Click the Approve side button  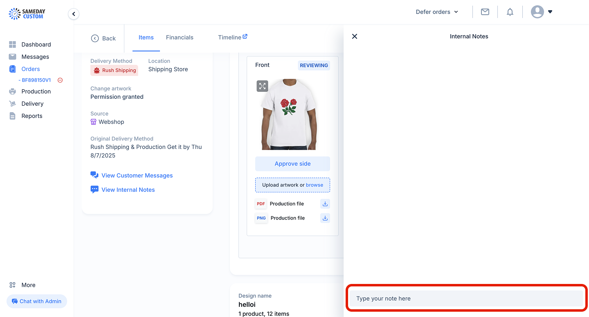pos(292,164)
